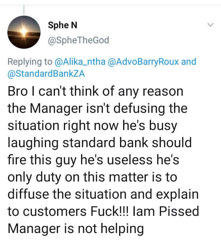Click the "diffuse the situation and explain" line

103,194
